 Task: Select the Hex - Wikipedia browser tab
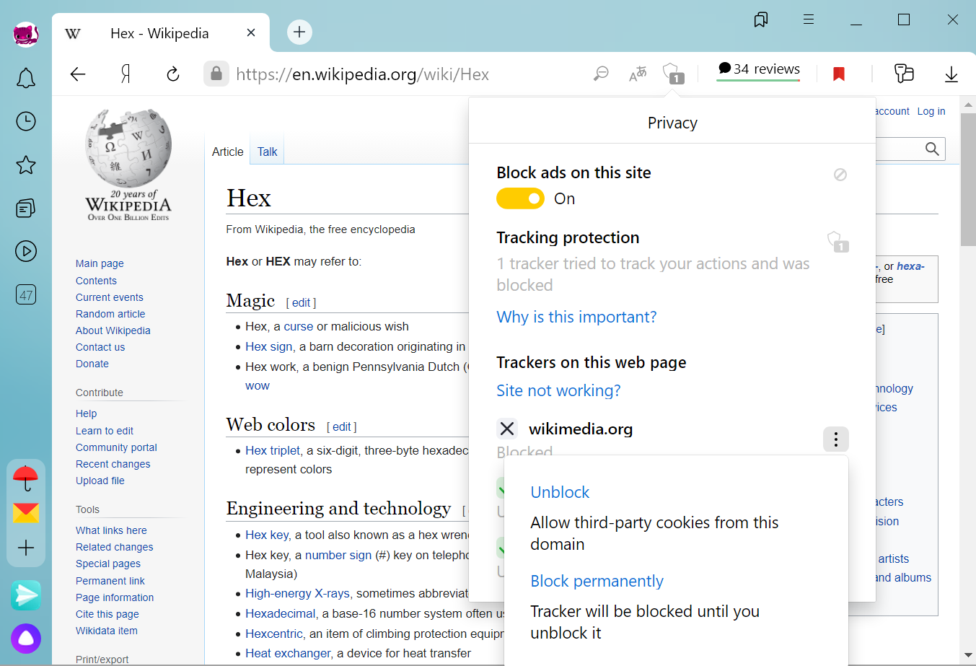[x=161, y=32]
